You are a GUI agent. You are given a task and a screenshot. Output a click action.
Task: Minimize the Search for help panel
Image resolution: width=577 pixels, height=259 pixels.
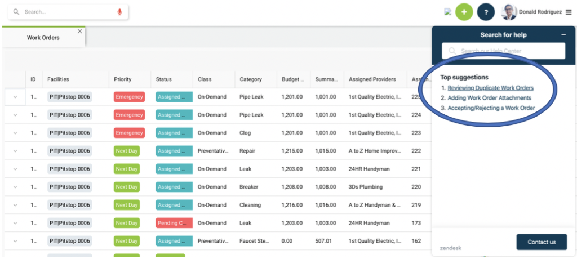[563, 35]
